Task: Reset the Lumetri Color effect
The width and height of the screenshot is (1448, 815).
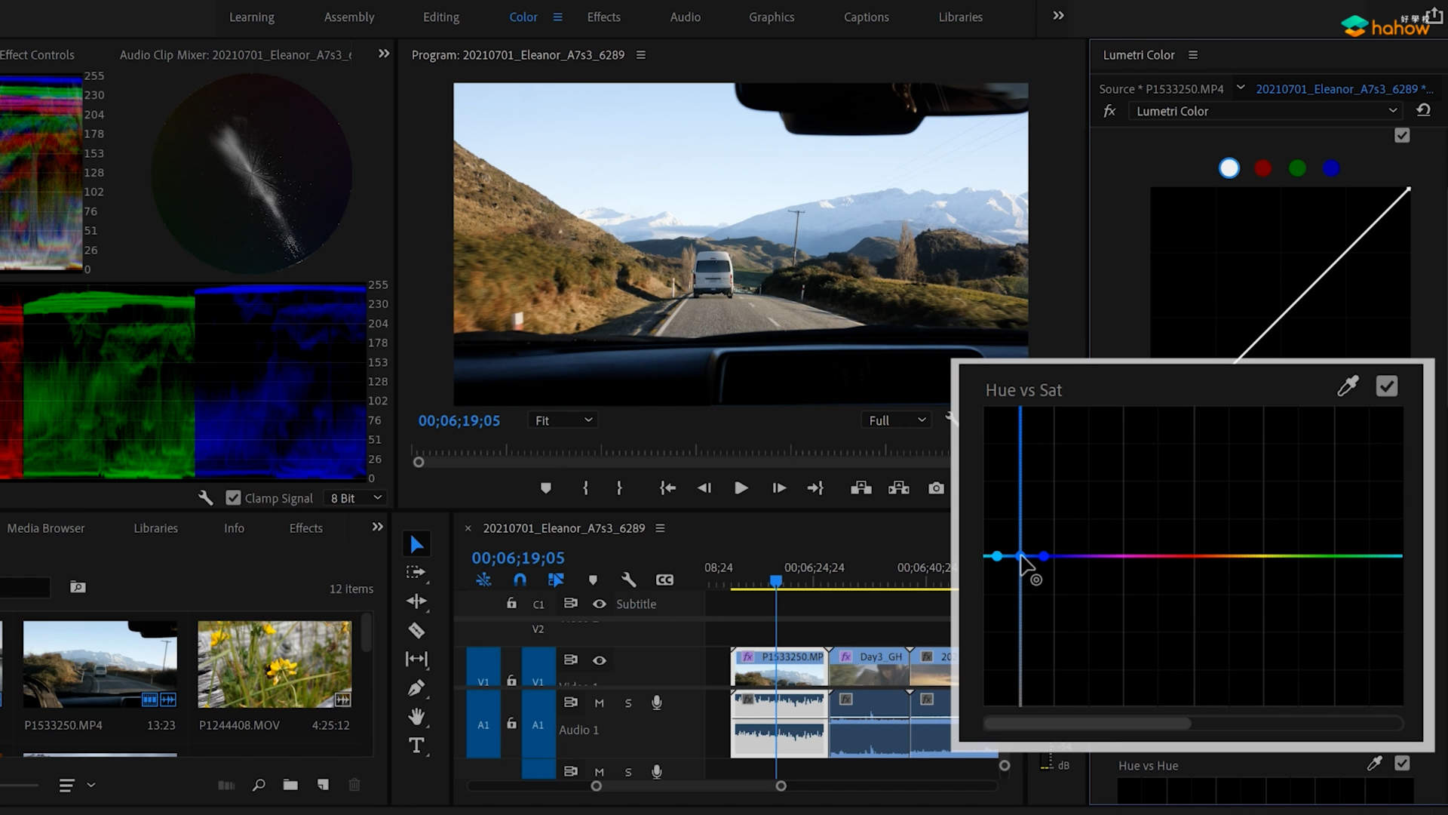Action: (1423, 110)
